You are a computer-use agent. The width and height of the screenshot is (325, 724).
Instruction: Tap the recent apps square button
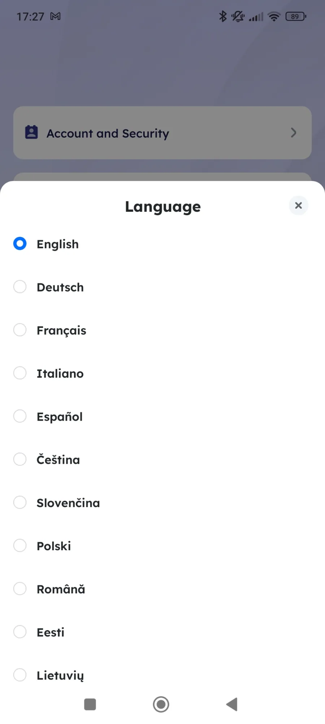coord(90,704)
